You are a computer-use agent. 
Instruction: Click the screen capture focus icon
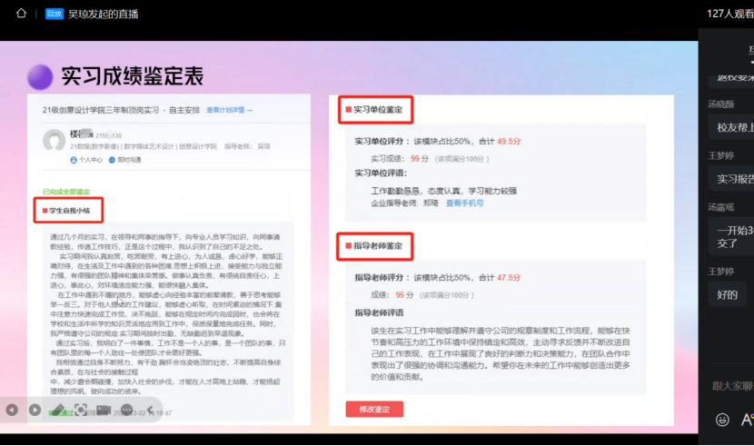(81, 411)
